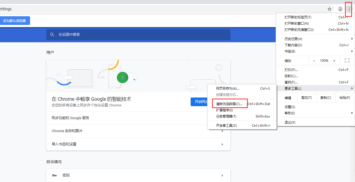Select 打开新的无痕窗口(I) menu item
355x182 pixels.
(x=299, y=30)
